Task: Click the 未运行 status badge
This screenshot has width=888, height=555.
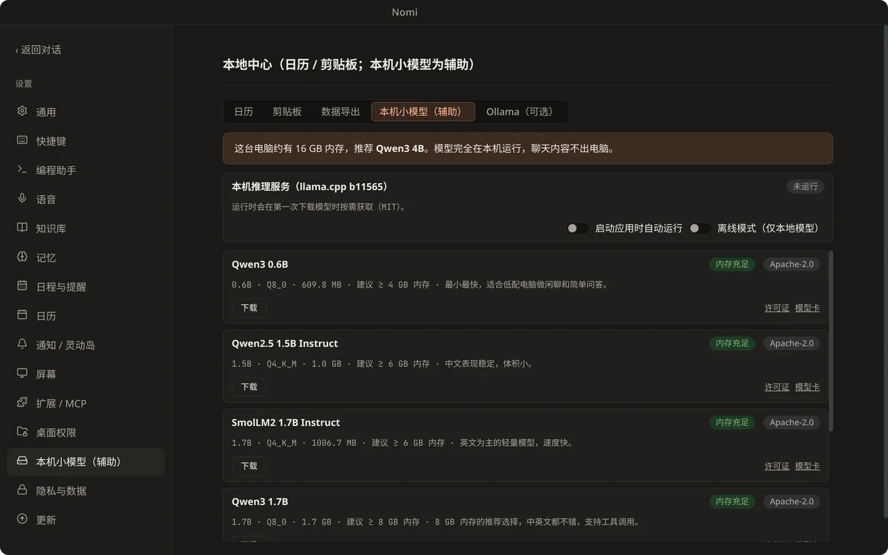Action: (805, 187)
